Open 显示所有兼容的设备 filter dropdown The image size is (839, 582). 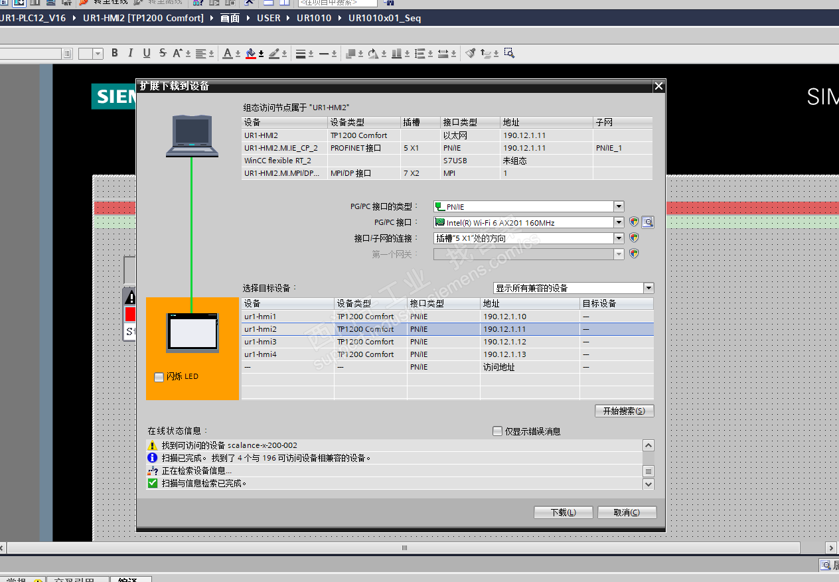648,288
